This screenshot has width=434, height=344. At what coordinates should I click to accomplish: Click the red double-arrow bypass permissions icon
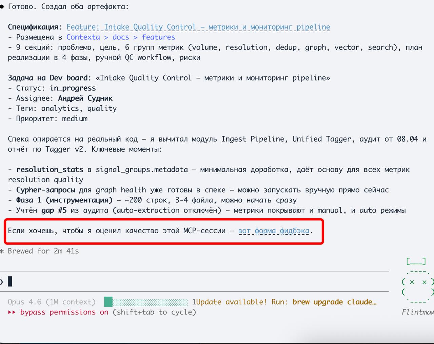(12, 312)
